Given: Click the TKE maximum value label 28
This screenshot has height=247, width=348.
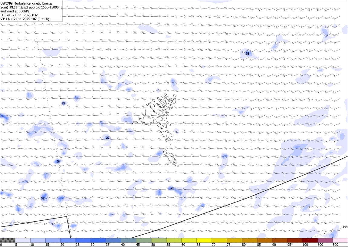Looking at the screenshot, I should (x=247, y=54).
